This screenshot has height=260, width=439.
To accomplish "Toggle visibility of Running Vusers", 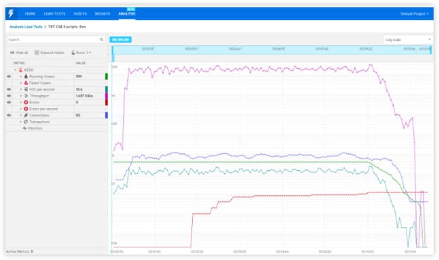I will click(9, 76).
